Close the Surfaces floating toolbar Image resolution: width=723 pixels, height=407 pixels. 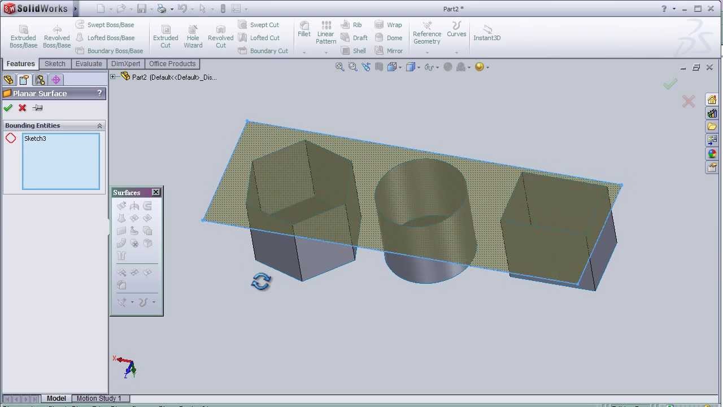(156, 193)
